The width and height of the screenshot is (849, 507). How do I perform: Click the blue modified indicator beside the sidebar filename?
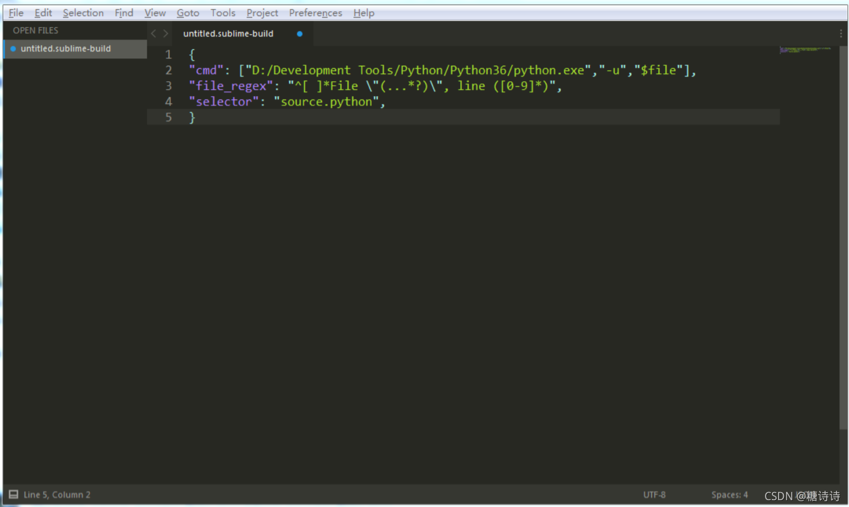coord(13,49)
